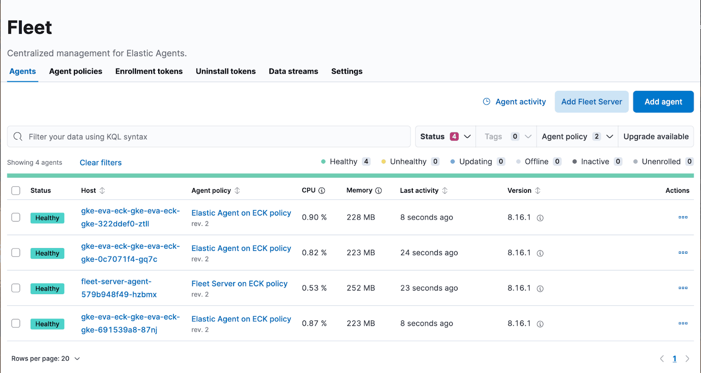
Task: Click the CPU column info icon
Action: click(x=322, y=191)
